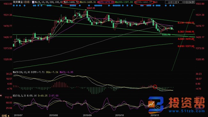Select the MA(5,10,20,200,100,0) parameter label
This screenshot has width=208, height=117.
[49, 2]
